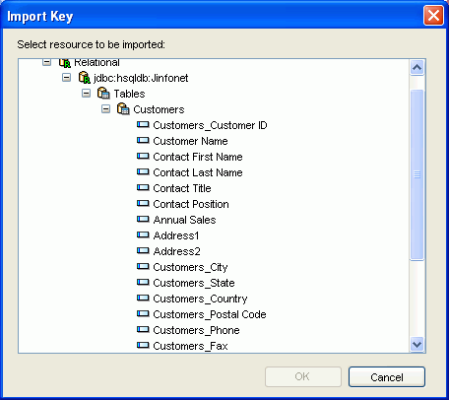Click the jdbc:hsqldb:Jinfonet database icon
Screen dimensions: 449x400
85,78
